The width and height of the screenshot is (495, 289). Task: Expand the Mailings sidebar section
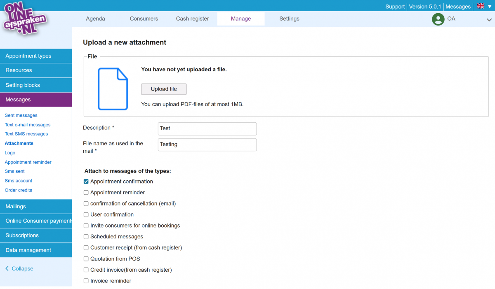point(36,206)
